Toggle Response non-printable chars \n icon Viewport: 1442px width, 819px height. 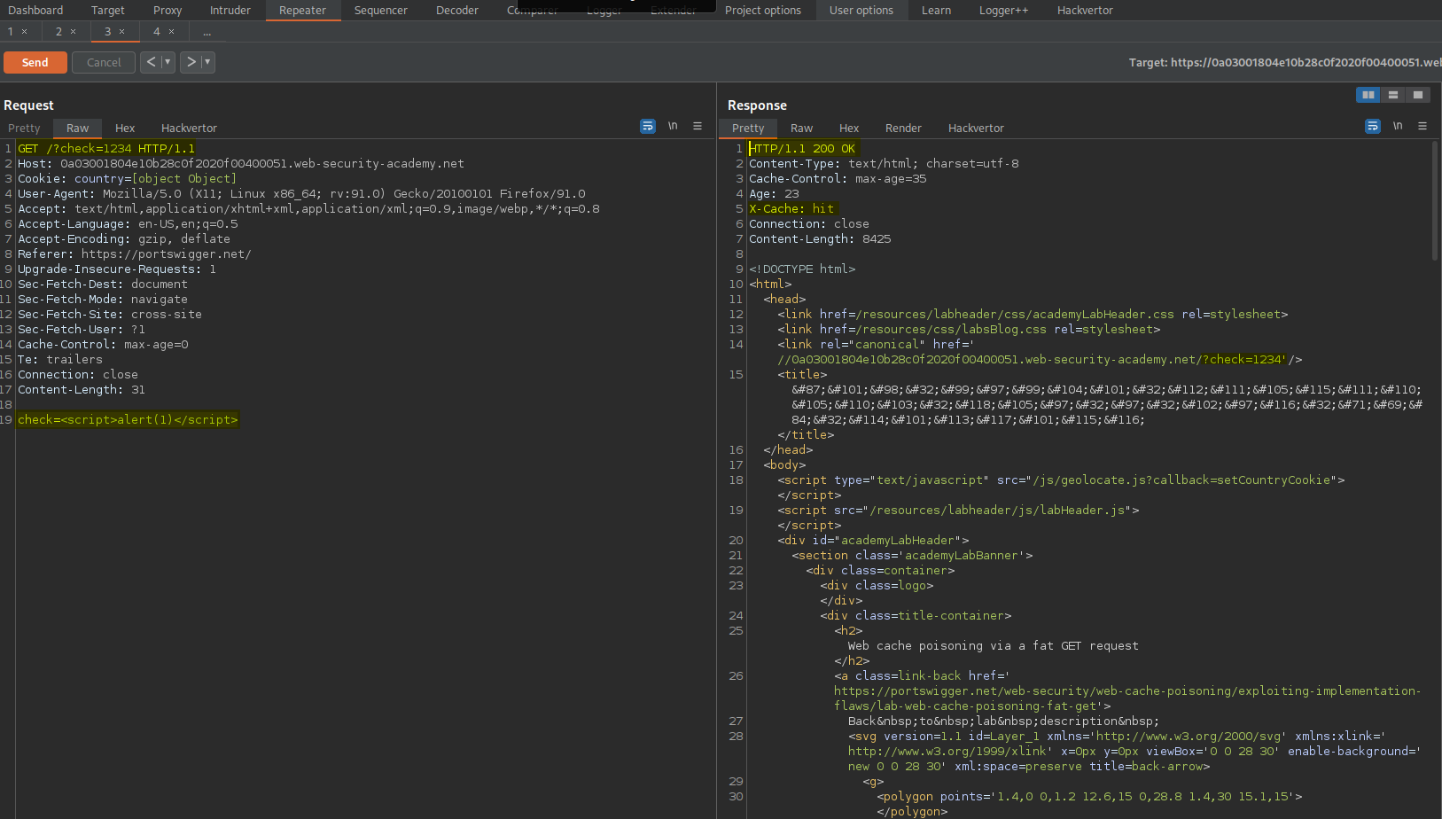1398,127
